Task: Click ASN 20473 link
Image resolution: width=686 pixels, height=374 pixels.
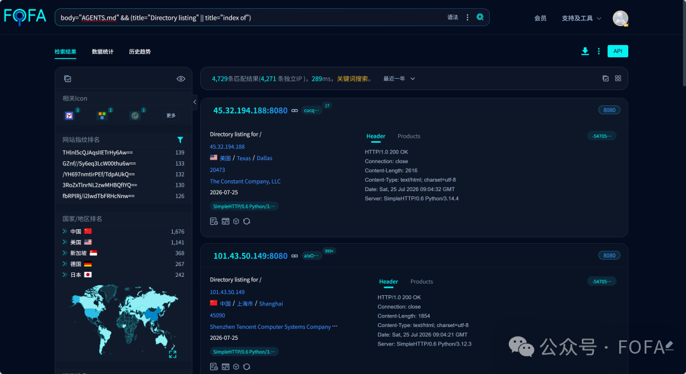Action: [217, 170]
